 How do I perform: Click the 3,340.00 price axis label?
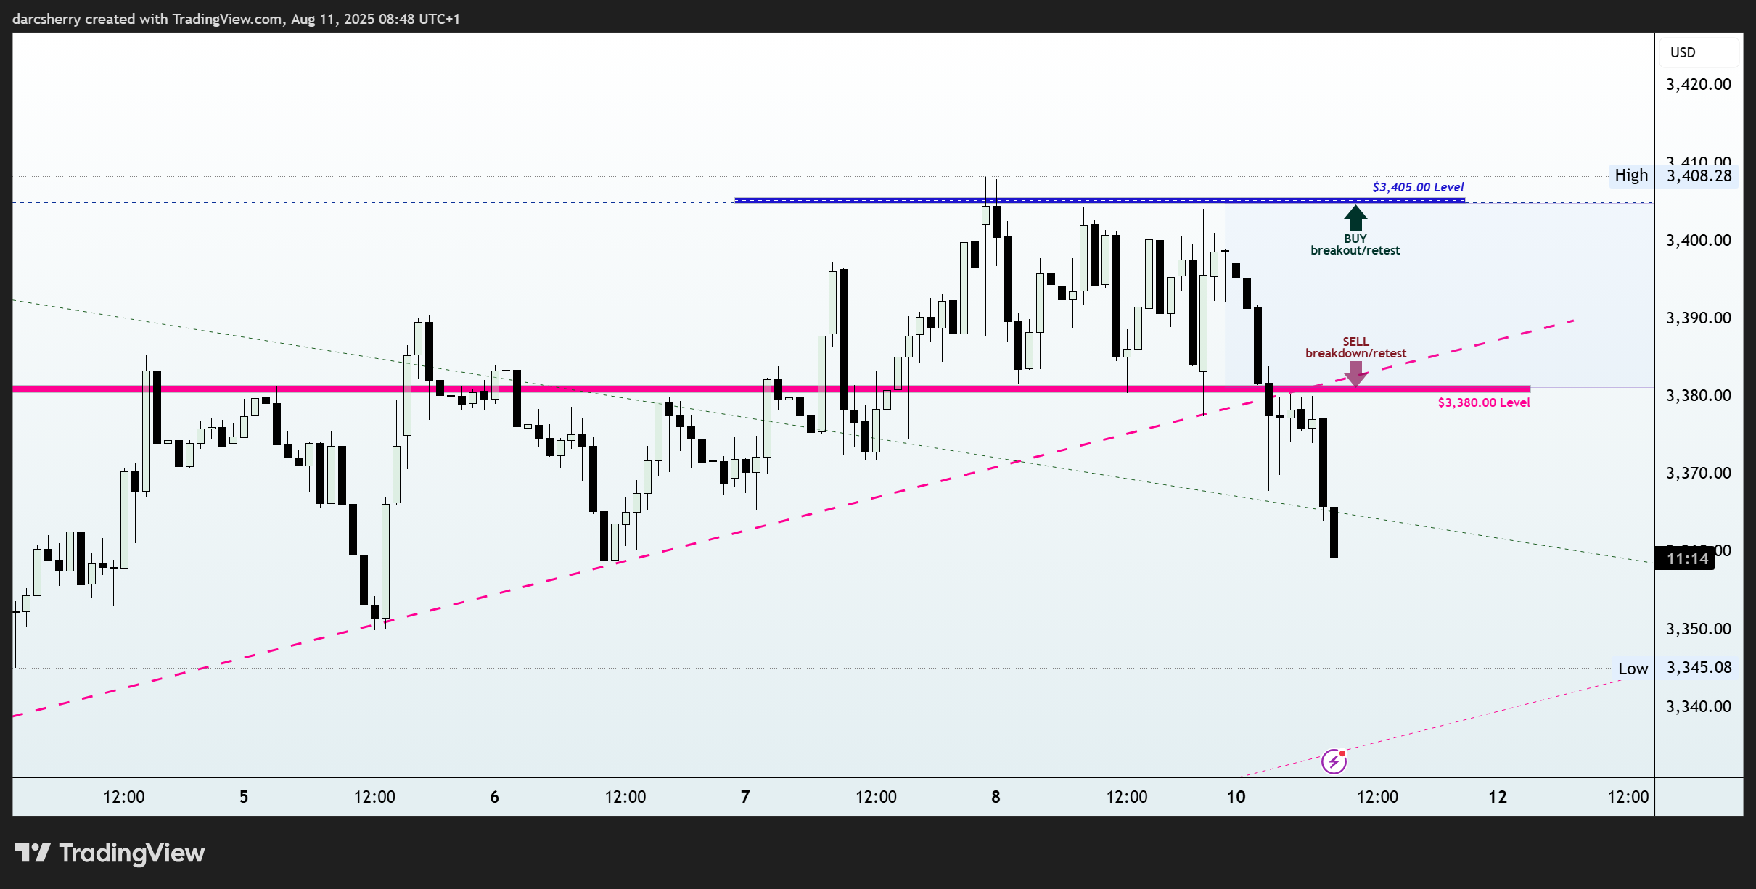coord(1698,706)
